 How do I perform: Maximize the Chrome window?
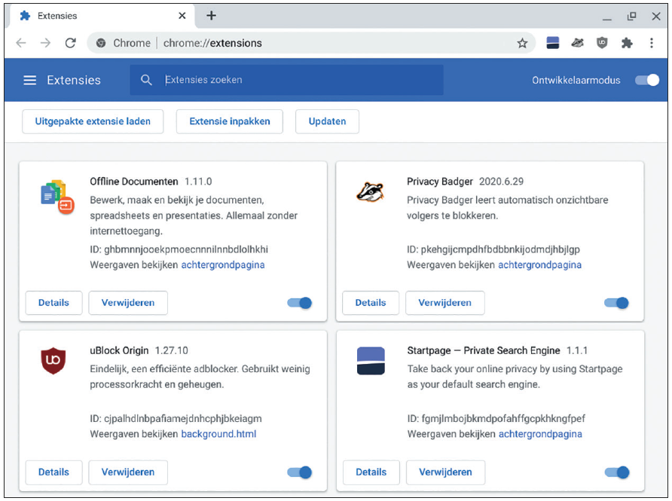coord(632,16)
